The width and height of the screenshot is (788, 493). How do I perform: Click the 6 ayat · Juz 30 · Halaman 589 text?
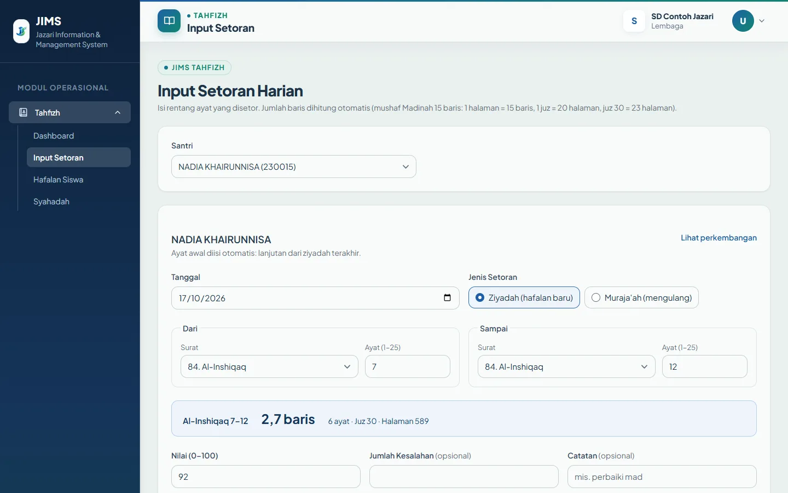(378, 421)
